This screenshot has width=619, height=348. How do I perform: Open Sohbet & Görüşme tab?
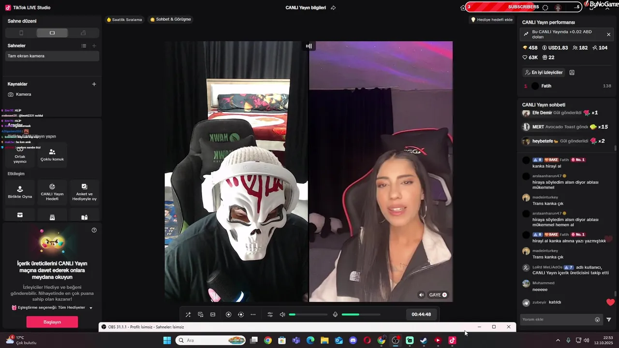(171, 20)
